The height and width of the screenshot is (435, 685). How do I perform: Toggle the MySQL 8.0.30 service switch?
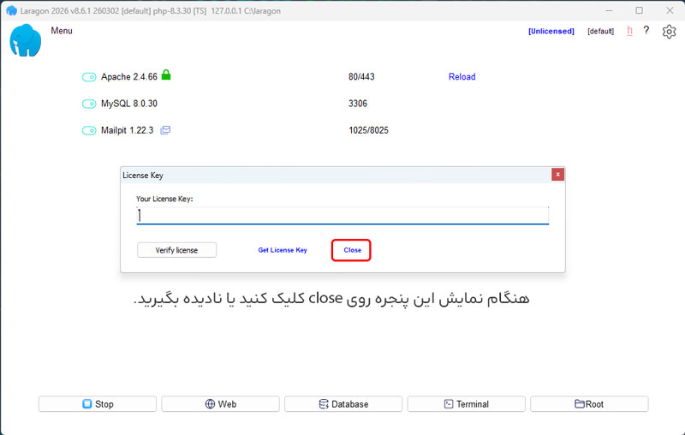point(89,104)
